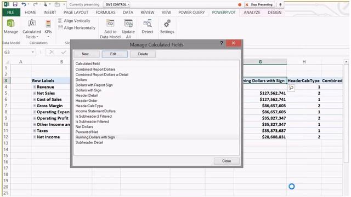Switch to the HOME ribbon tab
Screen dimensions: 351x197
coord(30,13)
